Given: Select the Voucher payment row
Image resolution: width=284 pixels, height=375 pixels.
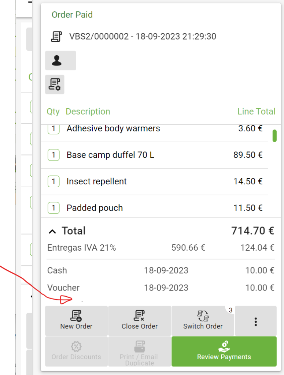Looking at the screenshot, I should [x=161, y=288].
